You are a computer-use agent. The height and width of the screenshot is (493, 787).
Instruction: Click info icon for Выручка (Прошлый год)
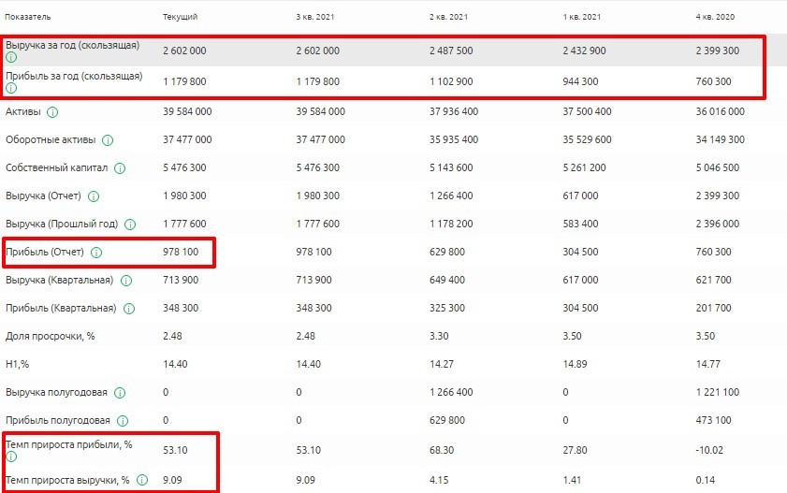130,225
